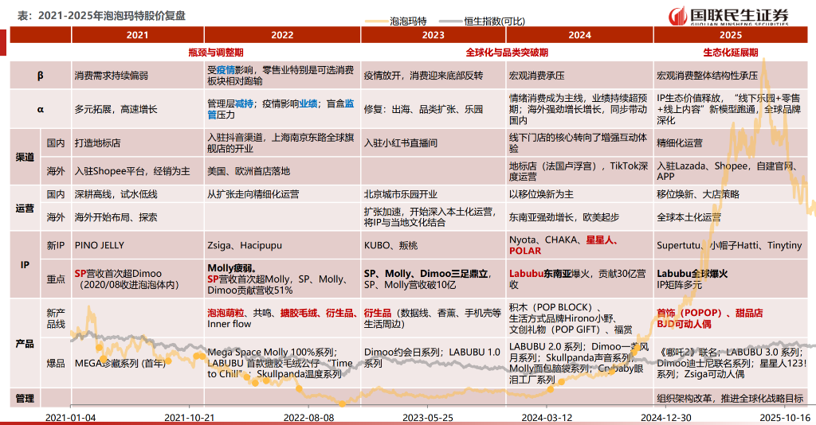
Task: Select the 2025 year column header
Action: [x=730, y=35]
